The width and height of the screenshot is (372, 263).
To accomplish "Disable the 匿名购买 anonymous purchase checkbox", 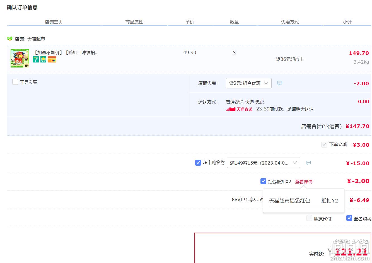I will click(349, 218).
